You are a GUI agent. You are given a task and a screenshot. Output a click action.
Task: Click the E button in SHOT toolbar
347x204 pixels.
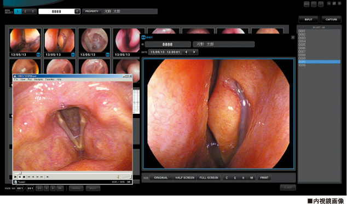point(235,178)
